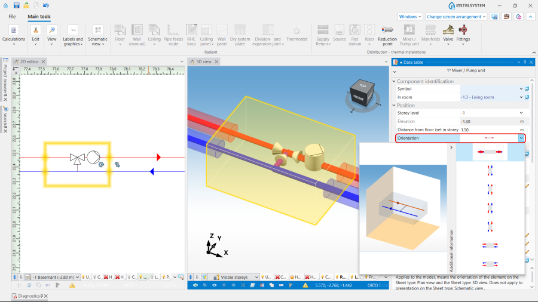Click the warning triangle in 3D view status bar
538x302 pixels.
305,285
